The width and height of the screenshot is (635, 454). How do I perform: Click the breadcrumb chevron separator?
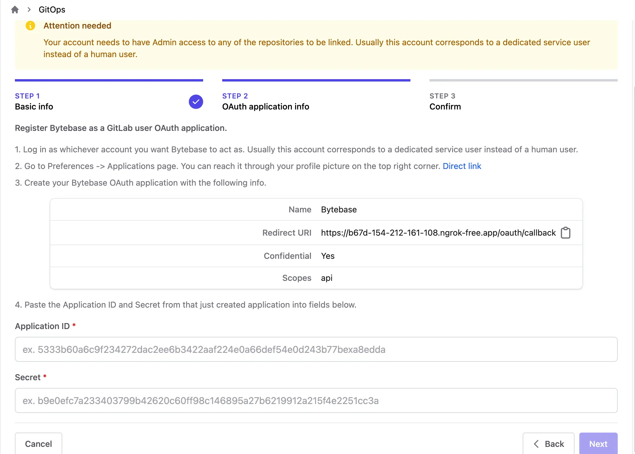coord(29,10)
